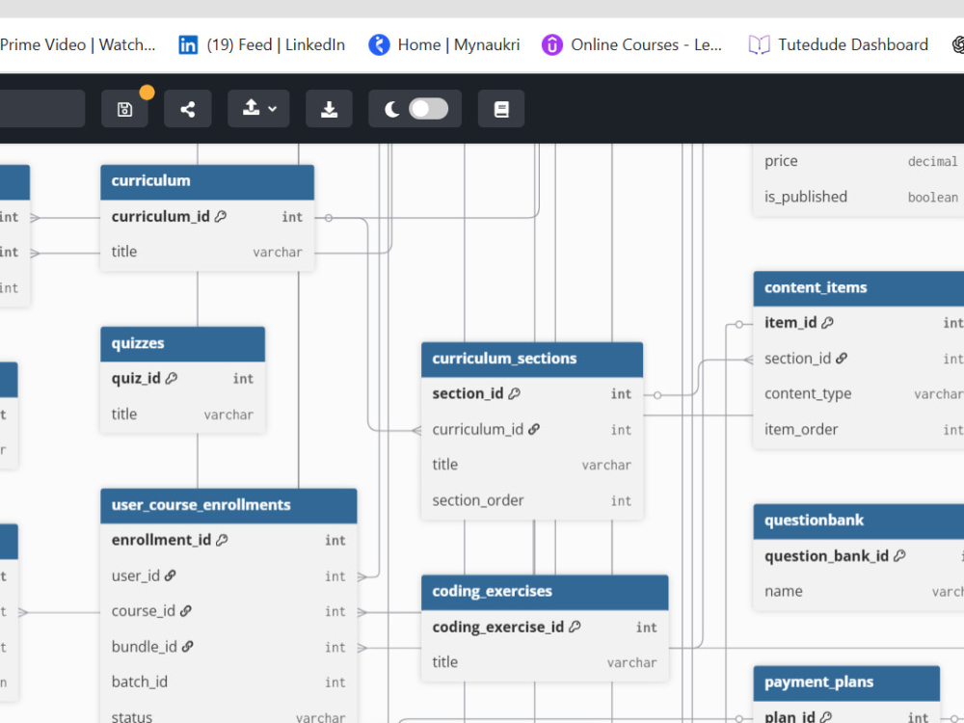Click the LinkedIn favicon in the bookmarks bar
This screenshot has height=723, width=964.
pos(188,44)
